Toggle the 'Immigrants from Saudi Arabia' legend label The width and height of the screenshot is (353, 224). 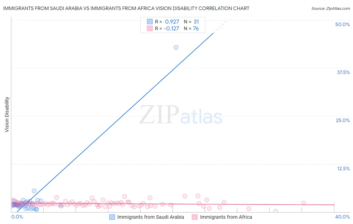pos(150,217)
